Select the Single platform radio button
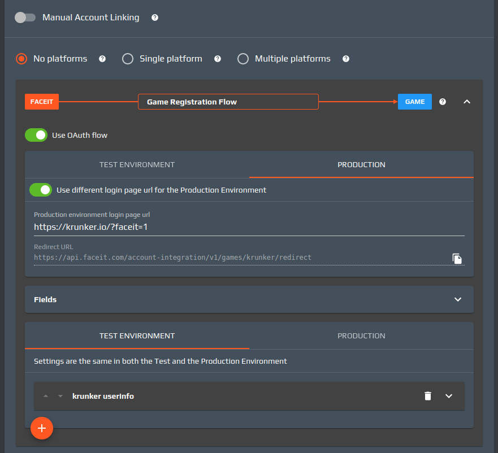Viewport: 498px width, 453px height. click(x=127, y=58)
